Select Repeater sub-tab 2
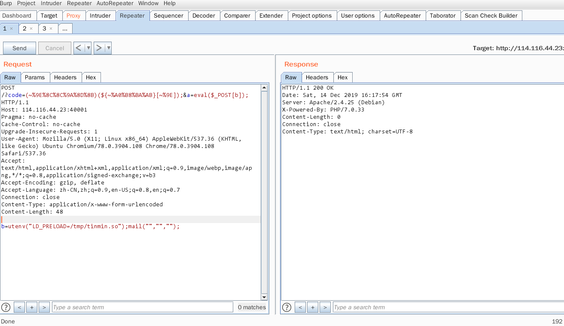Image resolution: width=564 pixels, height=326 pixels. (x=24, y=28)
